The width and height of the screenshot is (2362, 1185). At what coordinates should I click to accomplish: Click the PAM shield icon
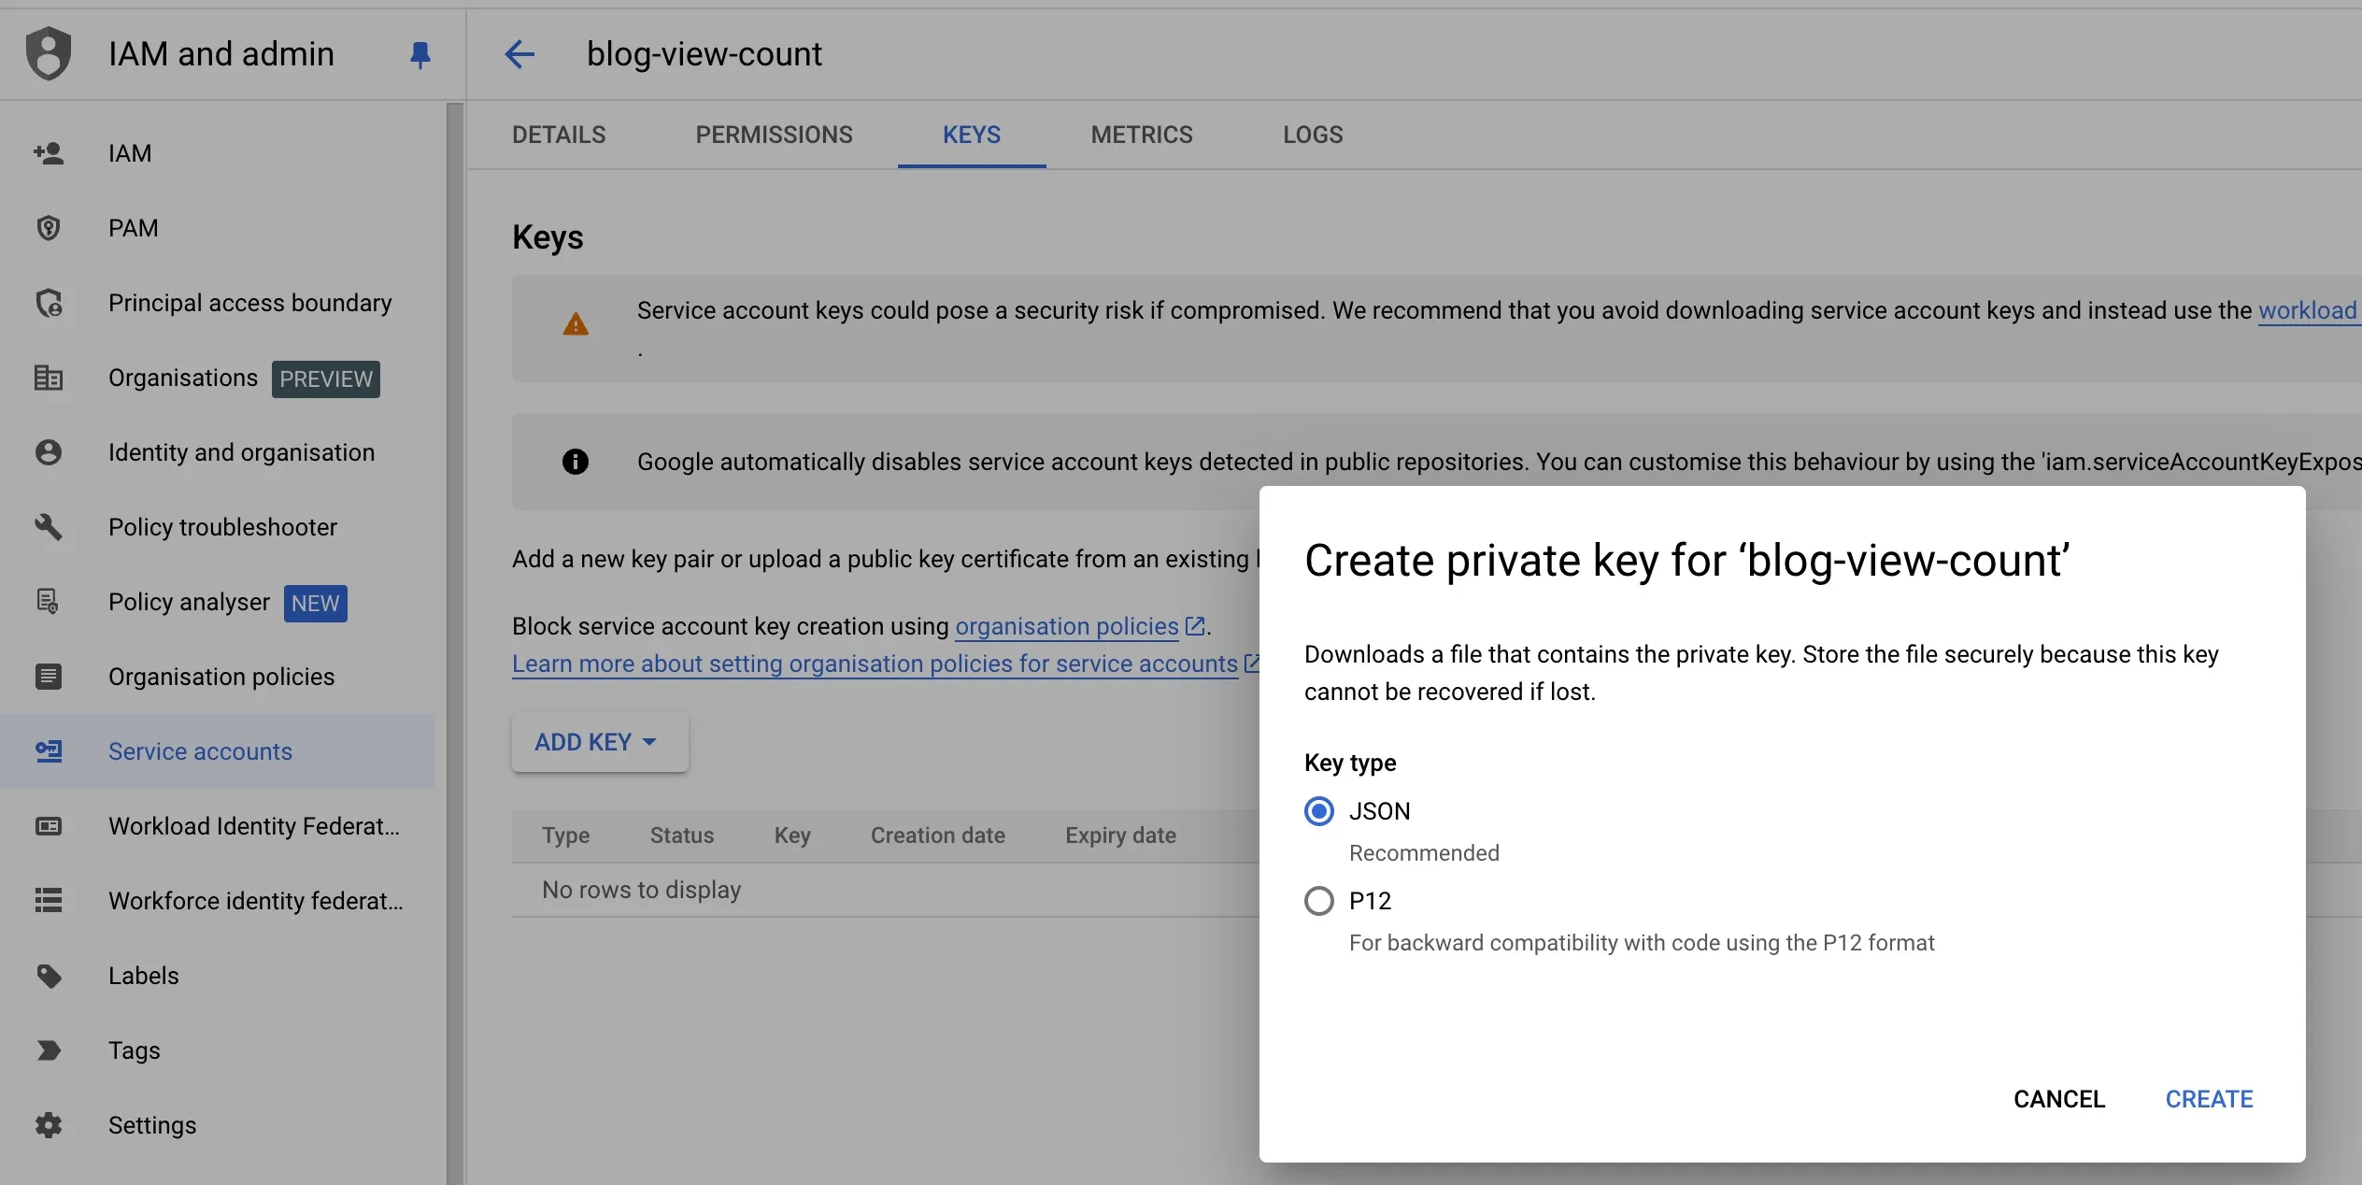coord(49,228)
